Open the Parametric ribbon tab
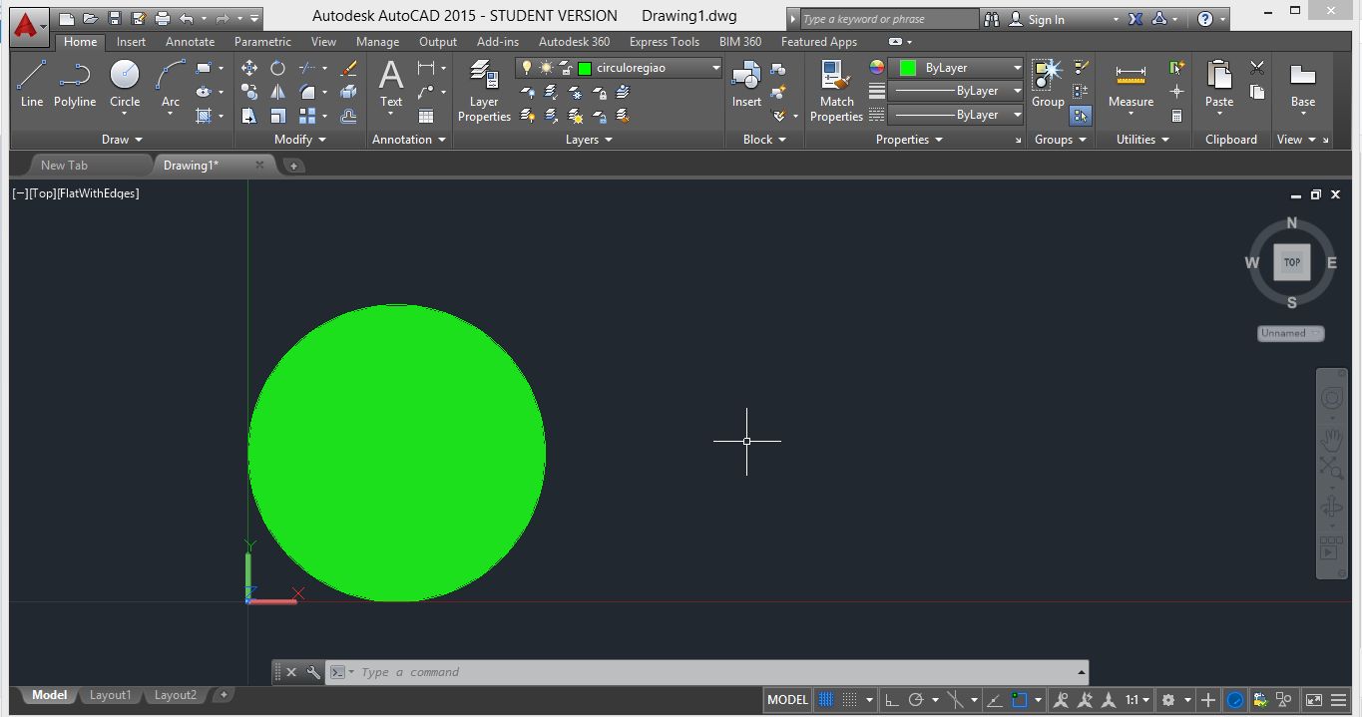The width and height of the screenshot is (1362, 717). 262,42
